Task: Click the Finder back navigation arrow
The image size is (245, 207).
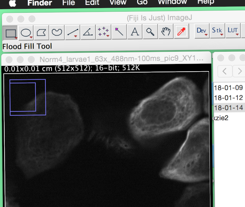Action: click(x=225, y=71)
